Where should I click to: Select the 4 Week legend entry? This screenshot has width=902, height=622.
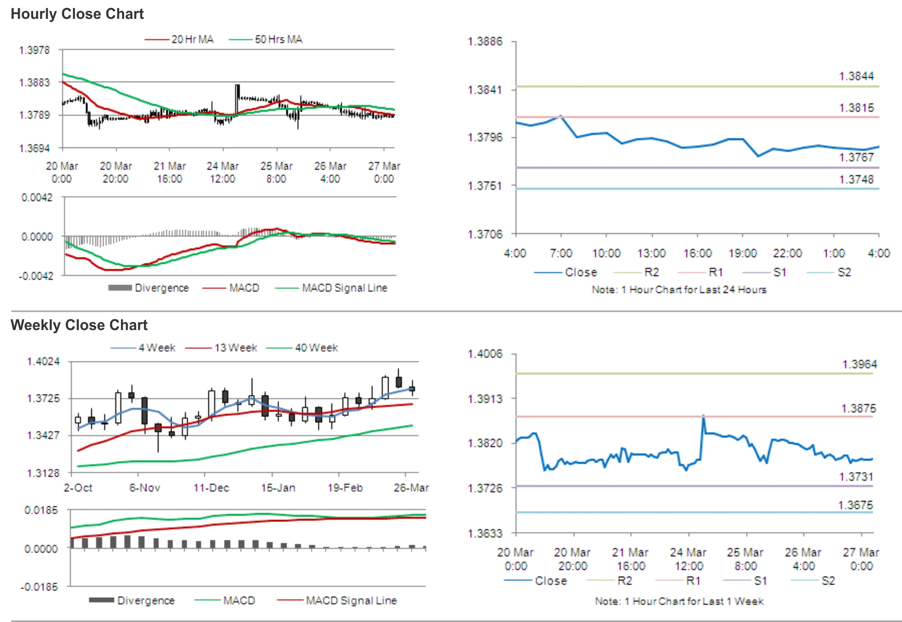pos(143,348)
